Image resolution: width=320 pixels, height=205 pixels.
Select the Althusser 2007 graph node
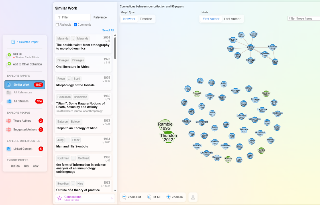(235, 91)
